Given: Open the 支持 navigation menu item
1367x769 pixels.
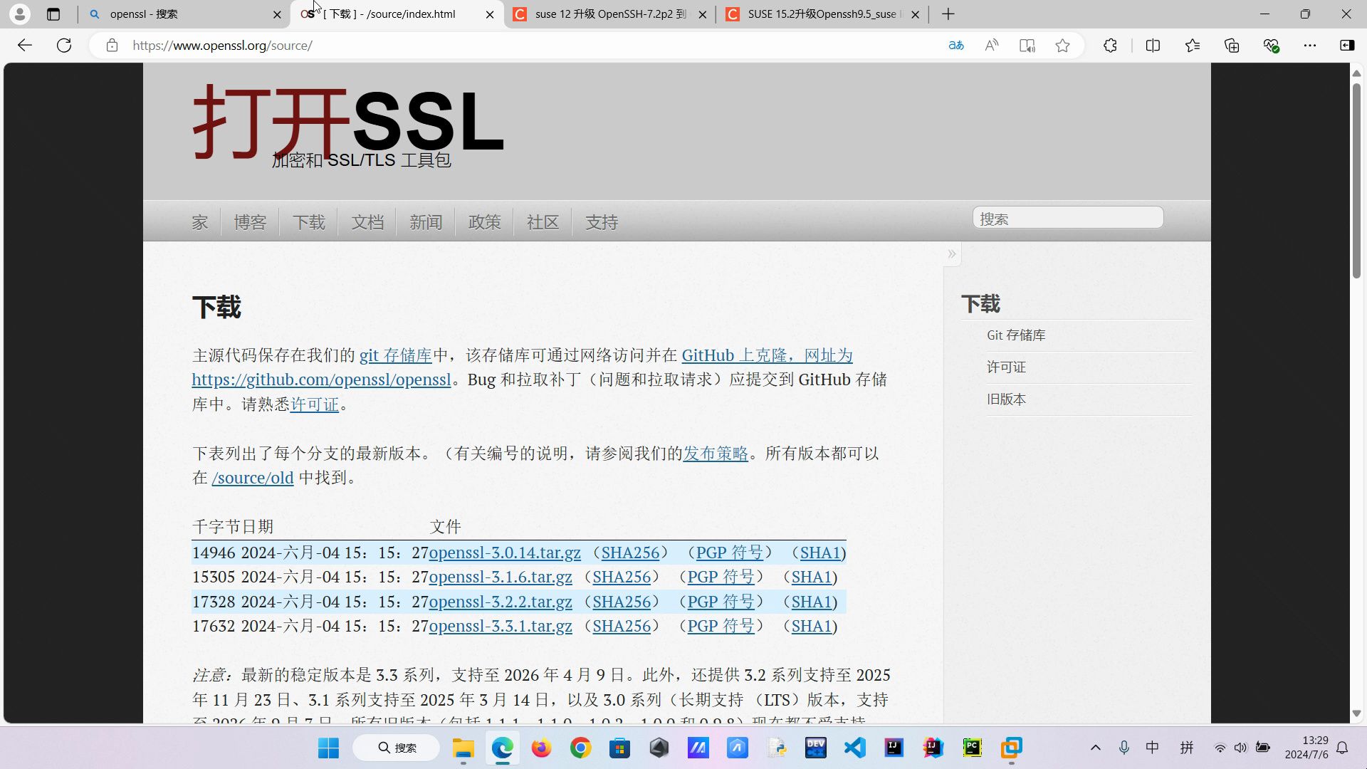Looking at the screenshot, I should 602,222.
